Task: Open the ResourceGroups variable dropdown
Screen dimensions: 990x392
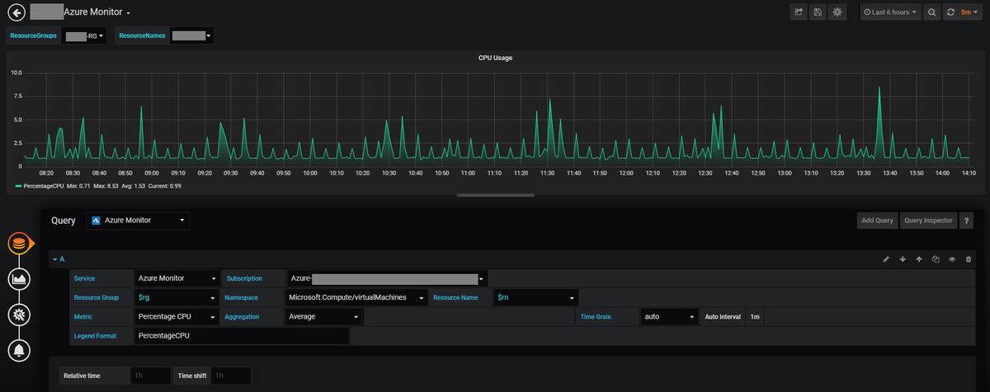Action: pos(86,36)
